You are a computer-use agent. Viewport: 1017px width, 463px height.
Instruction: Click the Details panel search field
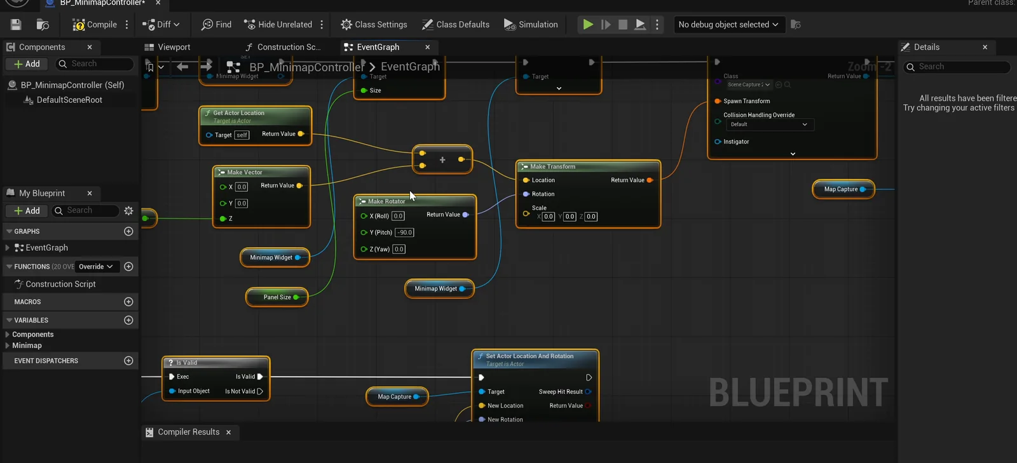957,67
